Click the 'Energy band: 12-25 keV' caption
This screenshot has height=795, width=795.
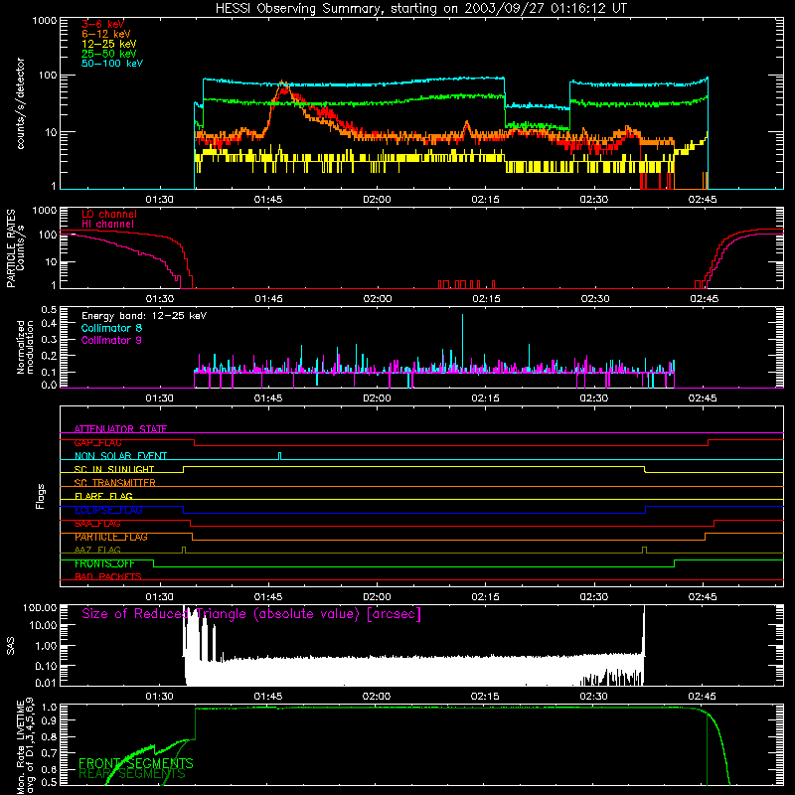tap(144, 316)
